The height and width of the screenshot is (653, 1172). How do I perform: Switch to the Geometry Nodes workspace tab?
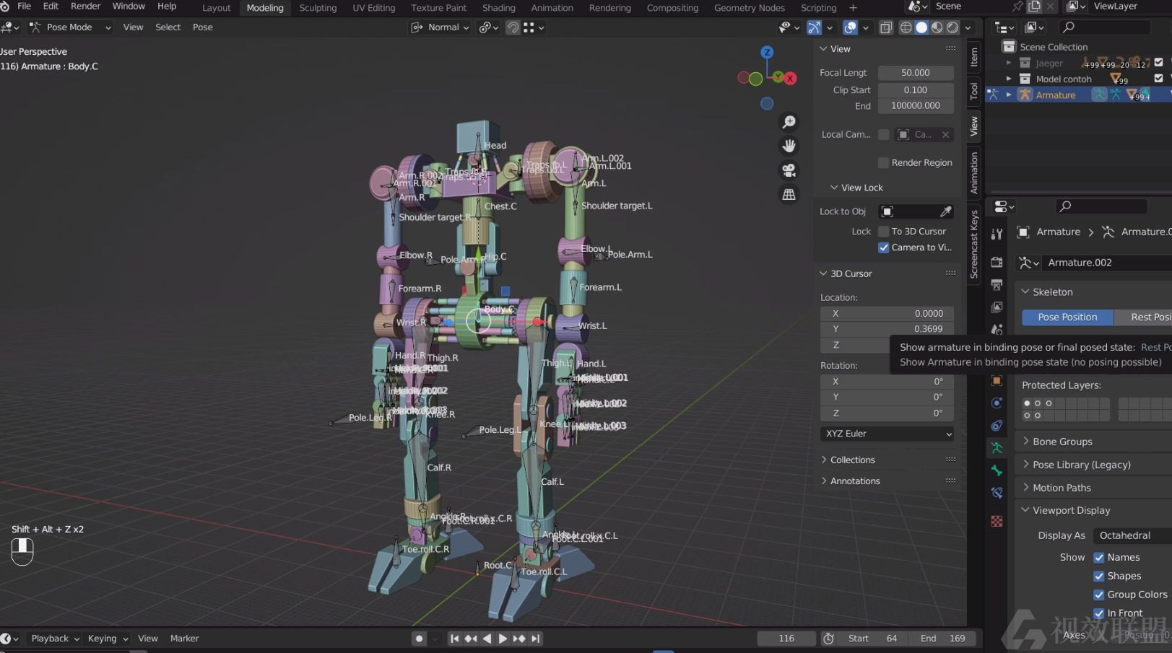749,8
